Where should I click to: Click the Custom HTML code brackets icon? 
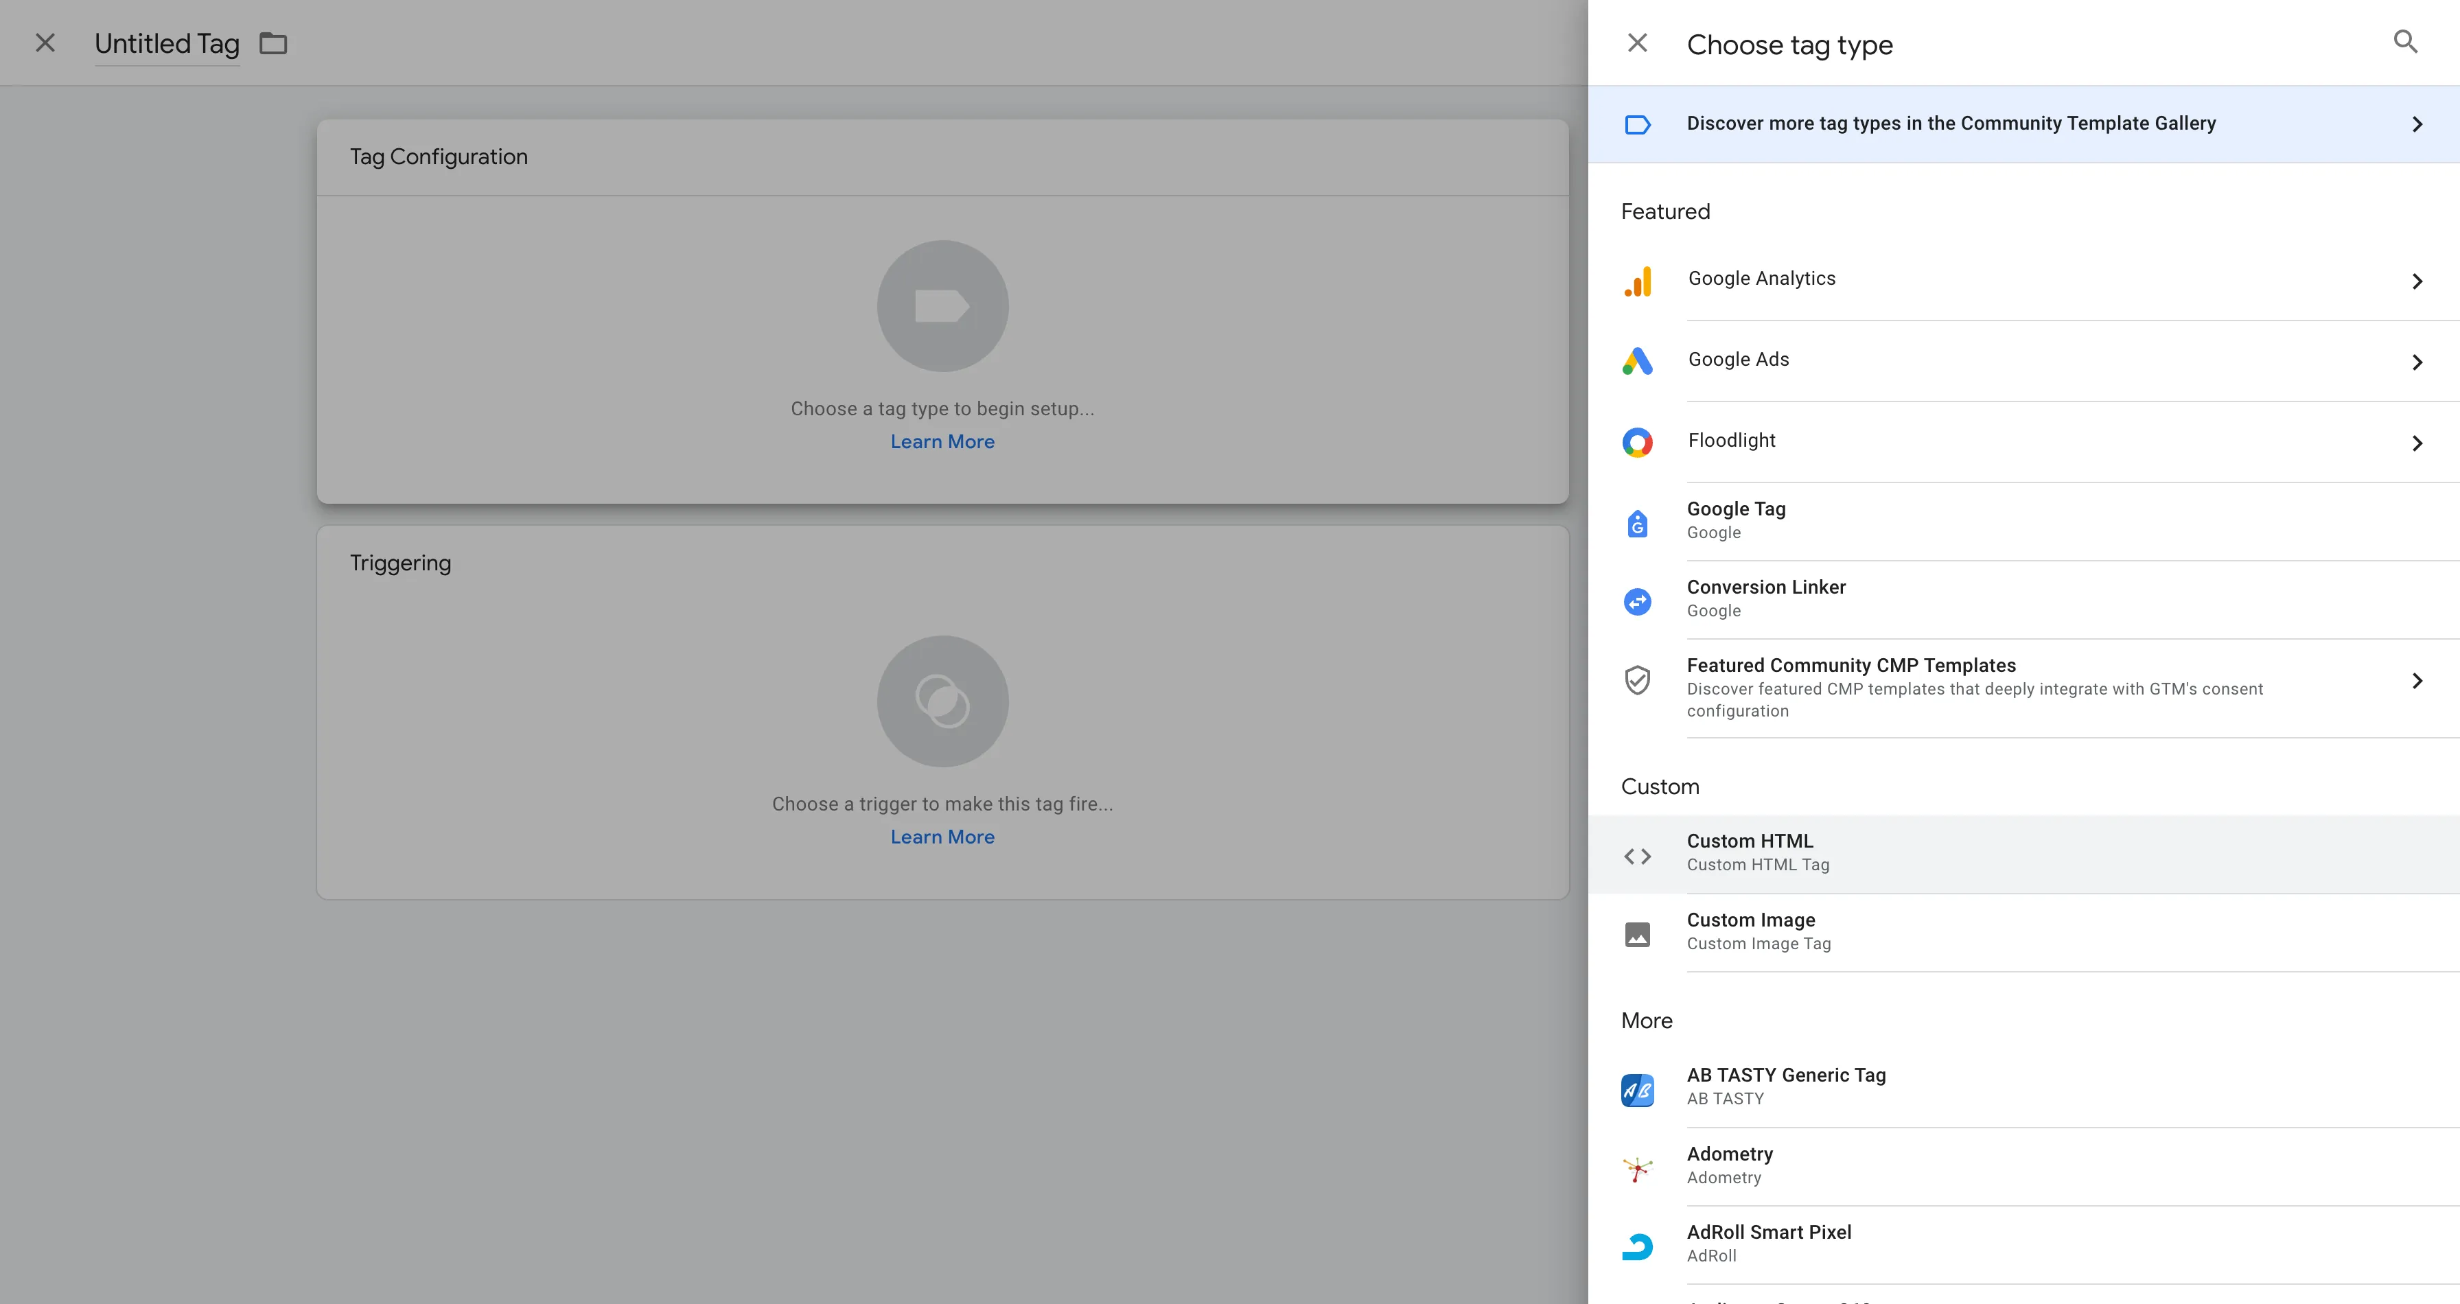(1638, 857)
